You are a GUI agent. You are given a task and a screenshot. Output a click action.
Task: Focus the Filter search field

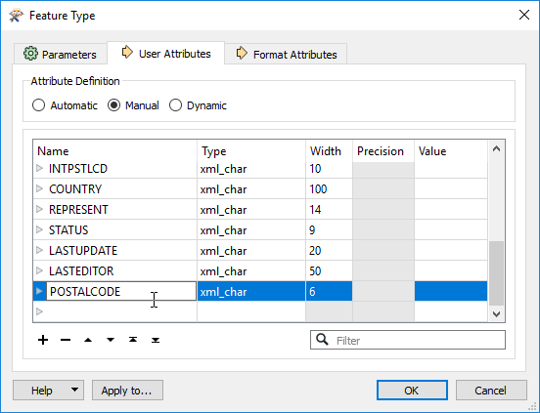pos(408,340)
